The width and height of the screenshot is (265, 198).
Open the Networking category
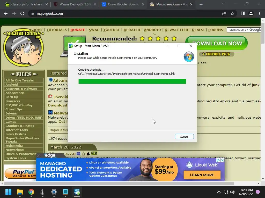[x=14, y=150]
